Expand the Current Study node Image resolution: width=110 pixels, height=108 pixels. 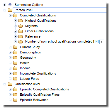pyautogui.click(x=10, y=47)
